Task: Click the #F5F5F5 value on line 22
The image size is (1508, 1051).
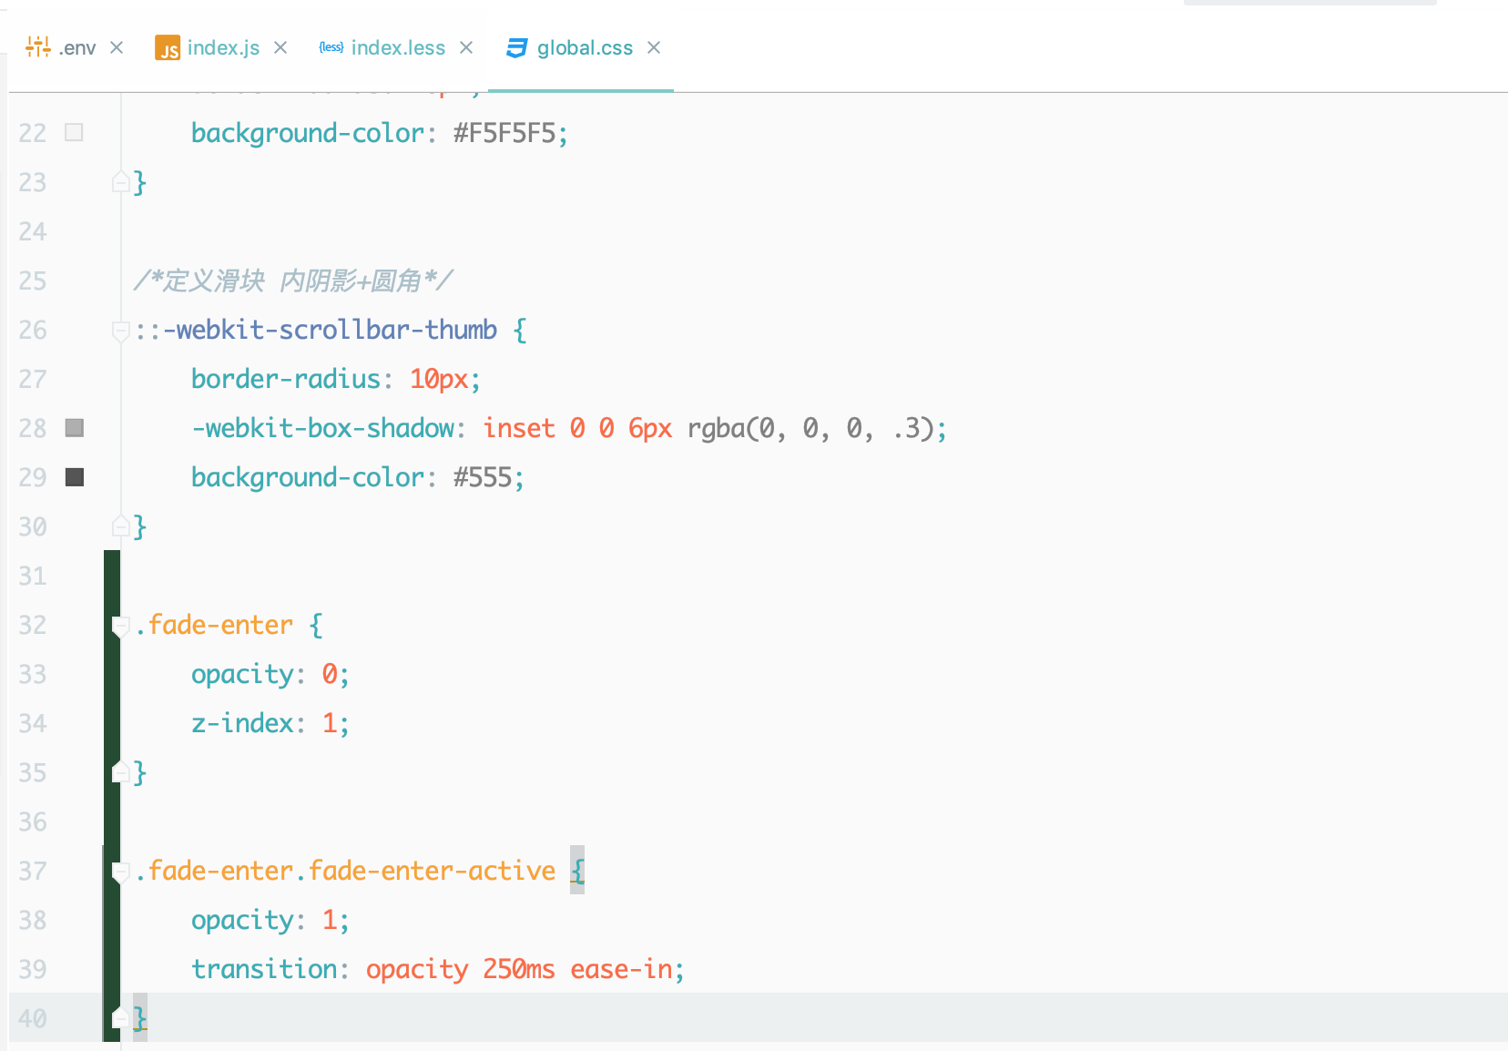Action: (504, 133)
